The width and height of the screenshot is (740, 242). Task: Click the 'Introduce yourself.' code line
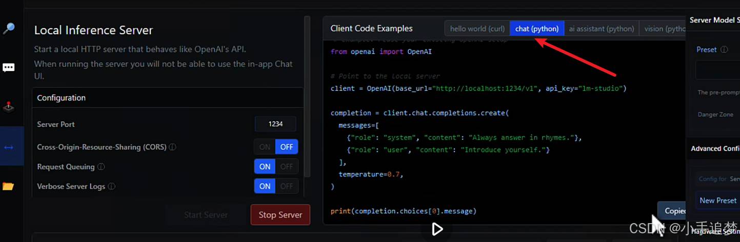448,150
